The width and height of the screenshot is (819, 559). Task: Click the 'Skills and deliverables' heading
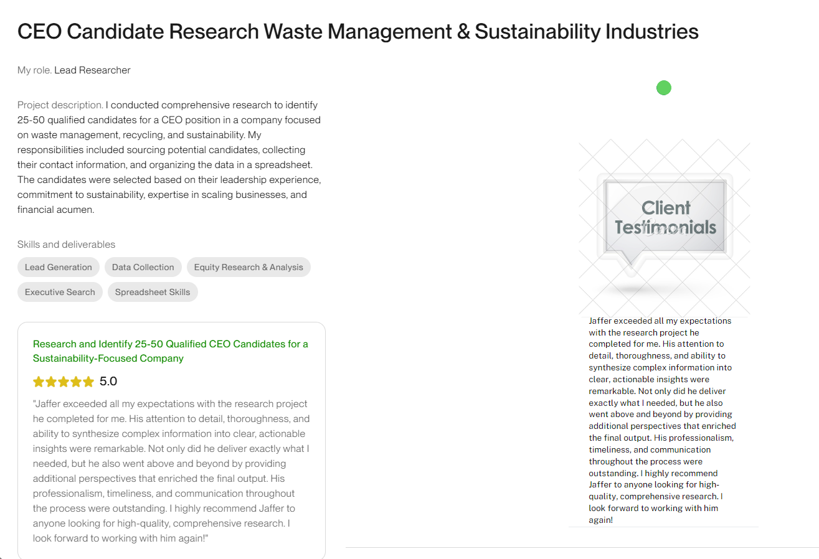[66, 245]
